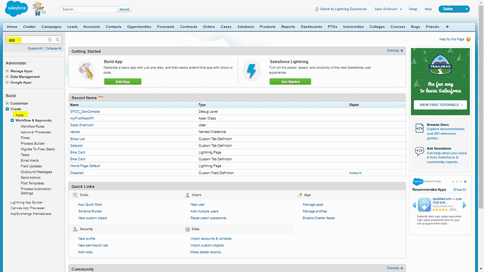Click the quick find box containing app
Image resolution: width=484 pixels, height=272 pixels.
pyautogui.click(x=34, y=40)
